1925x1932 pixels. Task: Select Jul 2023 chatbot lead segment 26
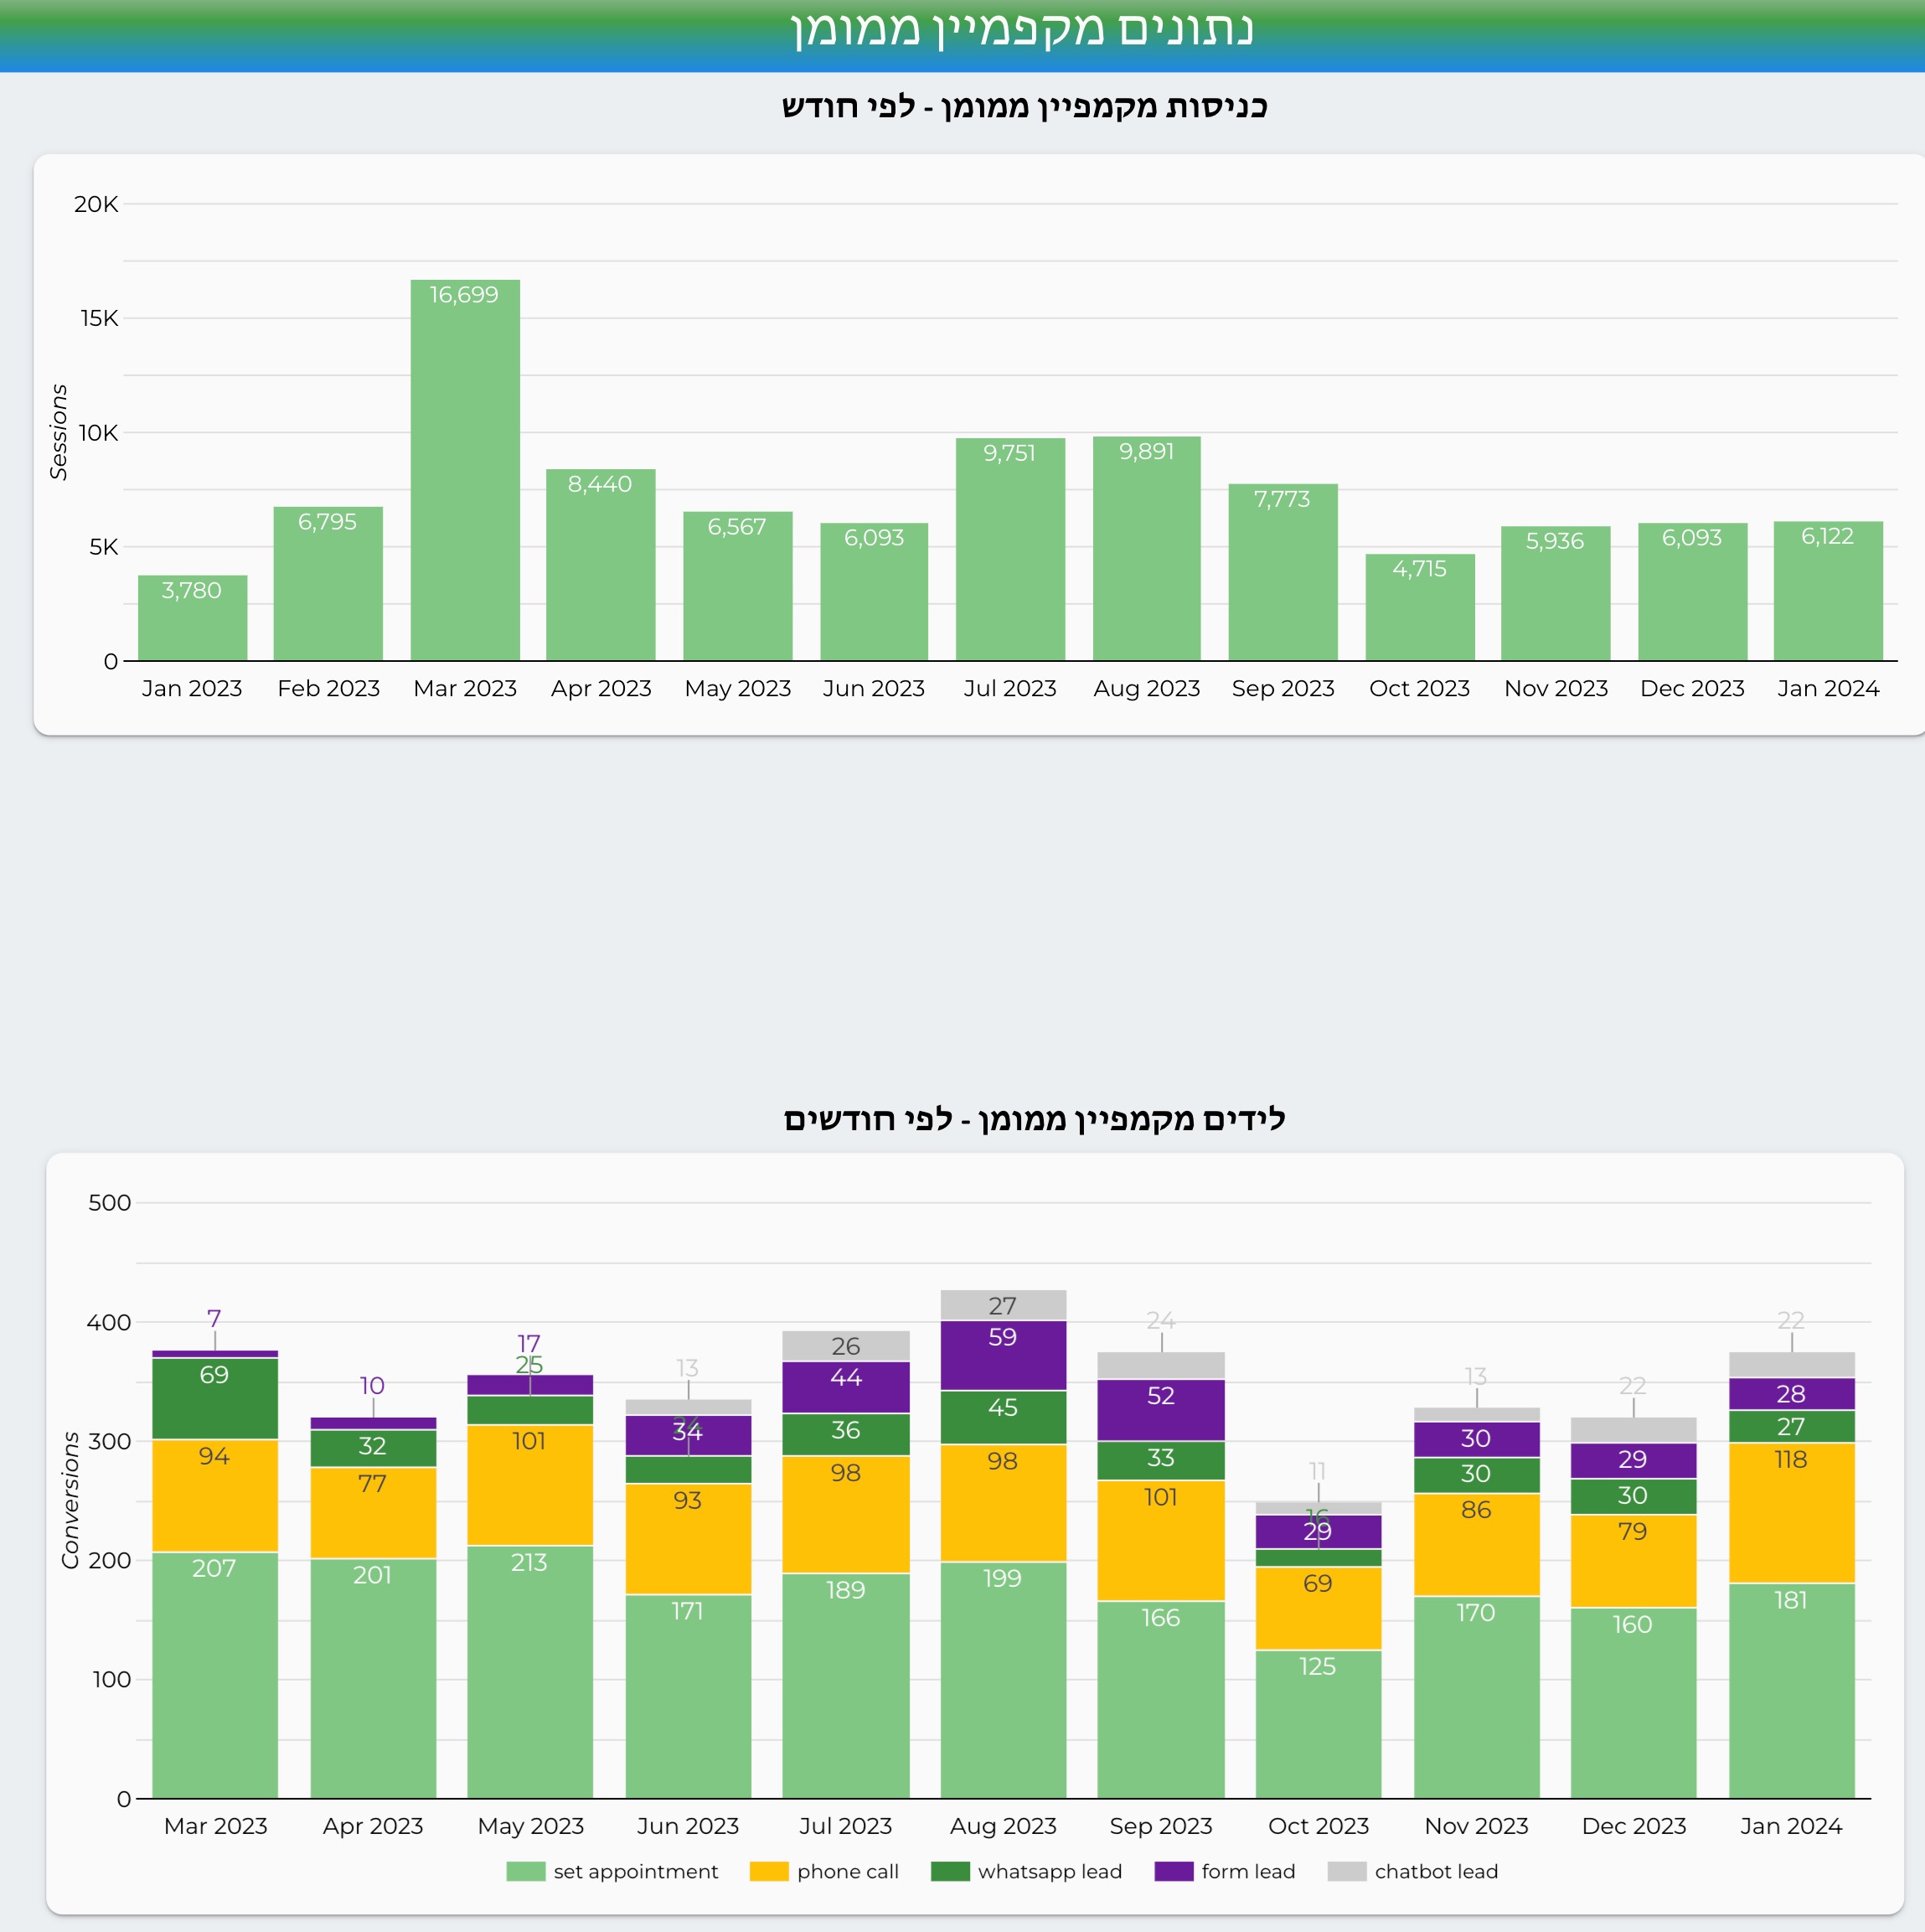pyautogui.click(x=846, y=1346)
